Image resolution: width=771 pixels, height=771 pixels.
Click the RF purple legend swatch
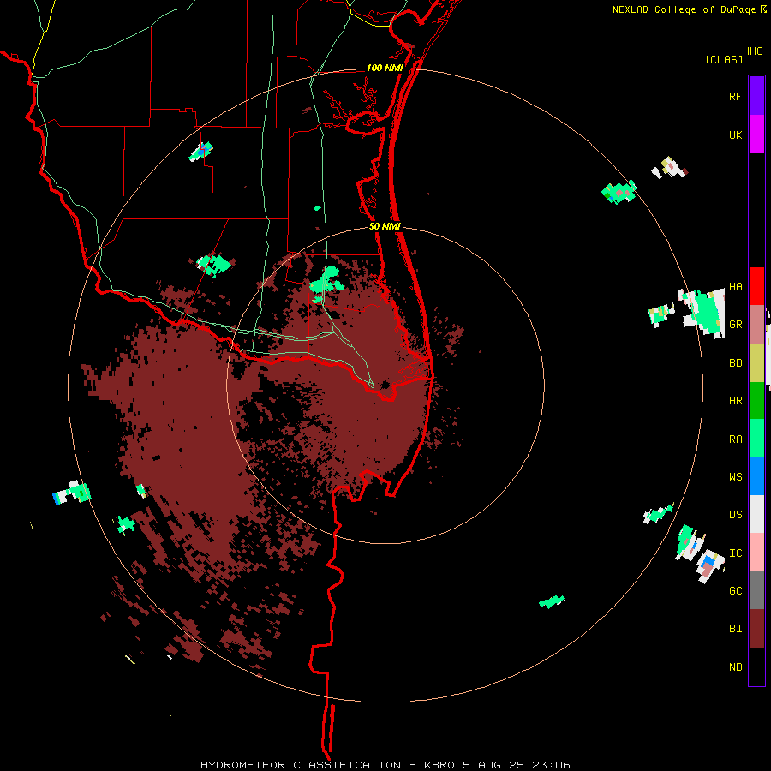coord(756,96)
